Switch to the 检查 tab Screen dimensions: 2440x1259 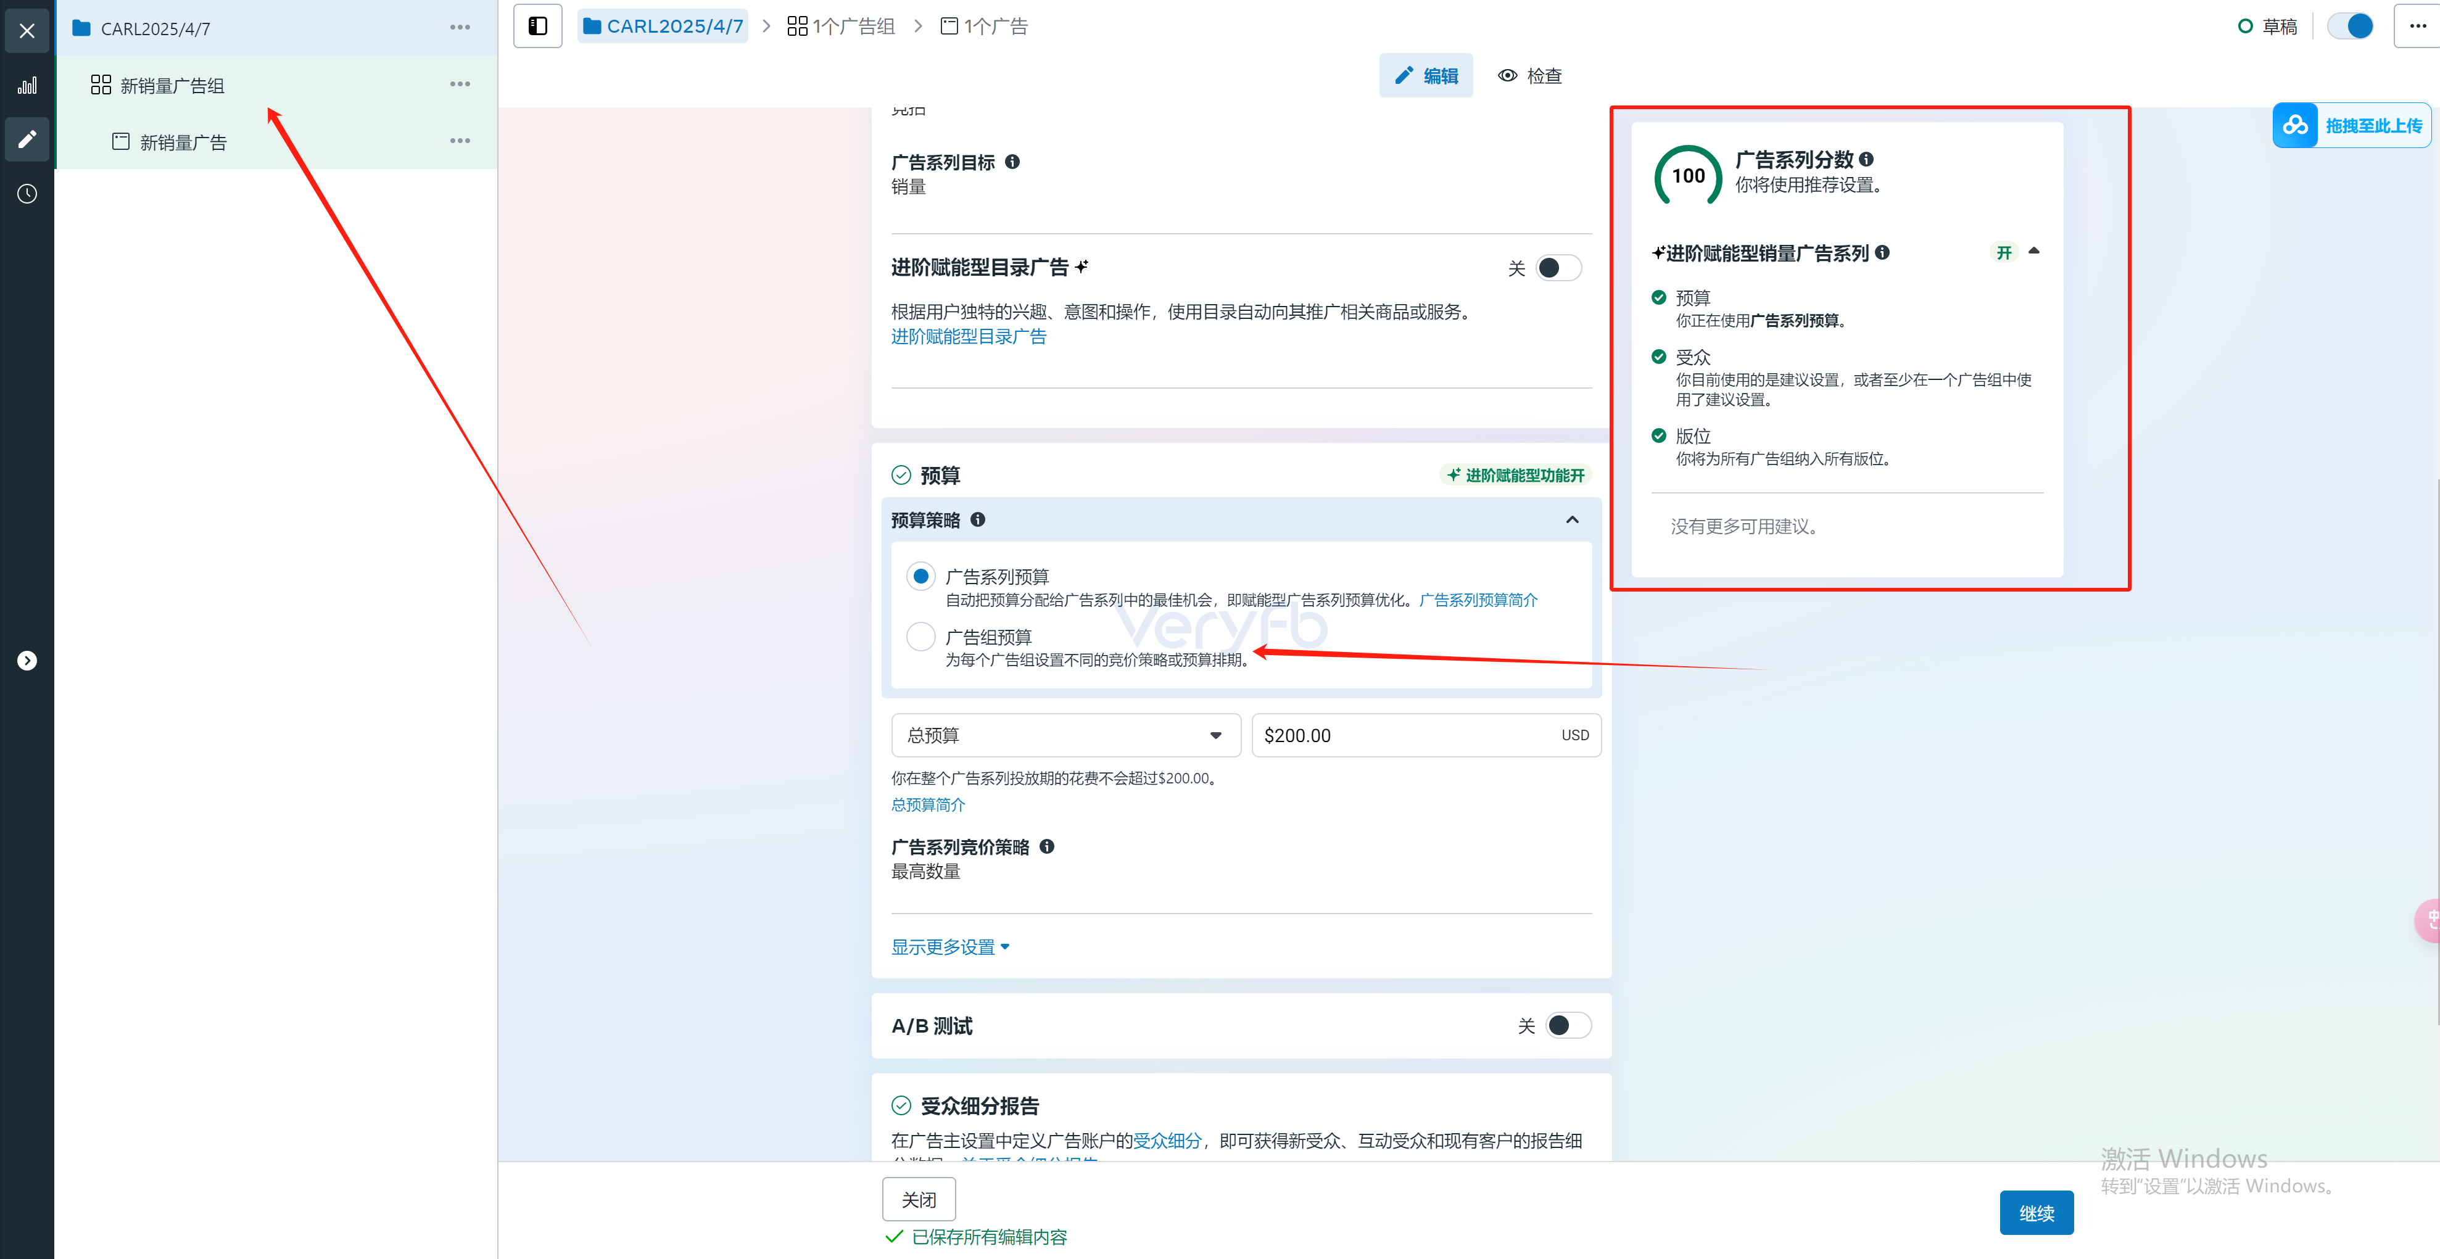coord(1529,75)
